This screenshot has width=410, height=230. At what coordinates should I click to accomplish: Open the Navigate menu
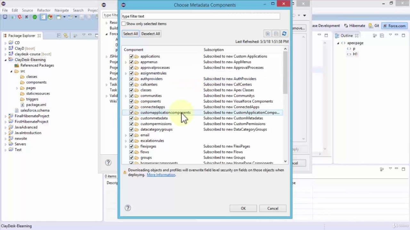(61, 10)
